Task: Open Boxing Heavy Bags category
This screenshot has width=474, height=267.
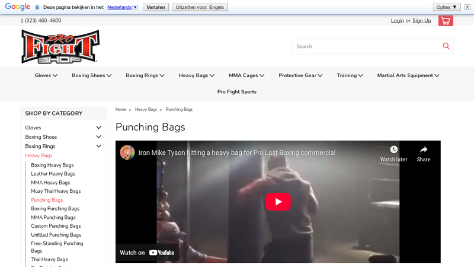Action: pos(52,165)
